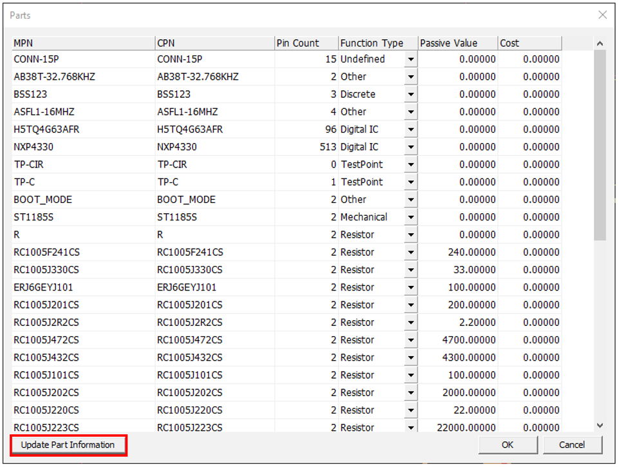This screenshot has height=467, width=619.
Task: Expand Function Type dropdown for BSS123
Action: tap(411, 95)
